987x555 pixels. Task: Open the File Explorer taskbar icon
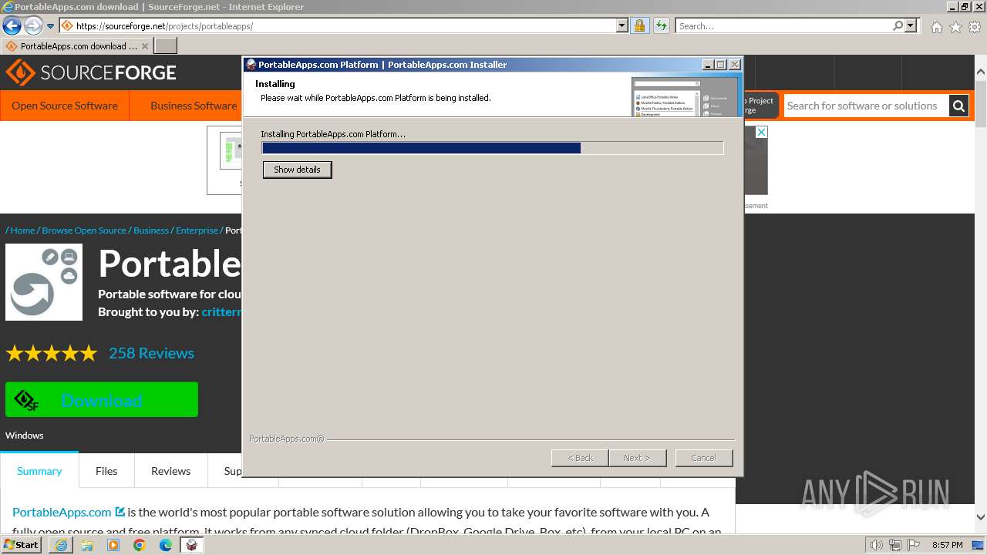click(x=87, y=545)
